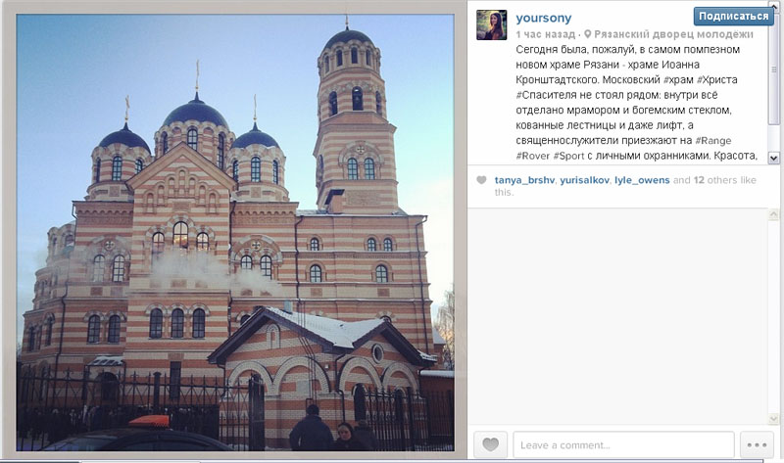Open tanya_brshv's profile from likes
Screen dimensions: 784x463
[x=524, y=180]
